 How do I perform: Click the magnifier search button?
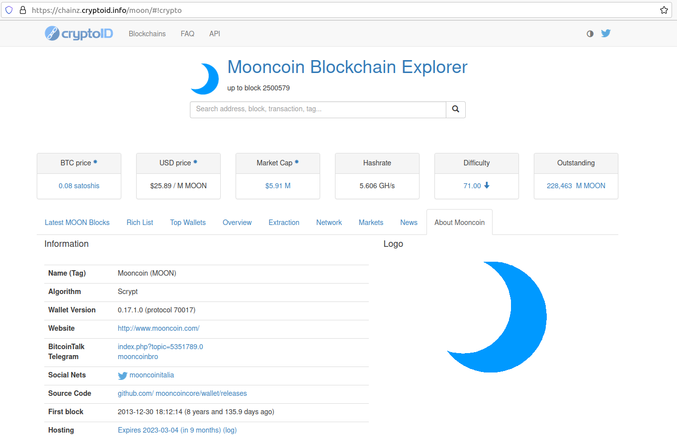(x=456, y=109)
